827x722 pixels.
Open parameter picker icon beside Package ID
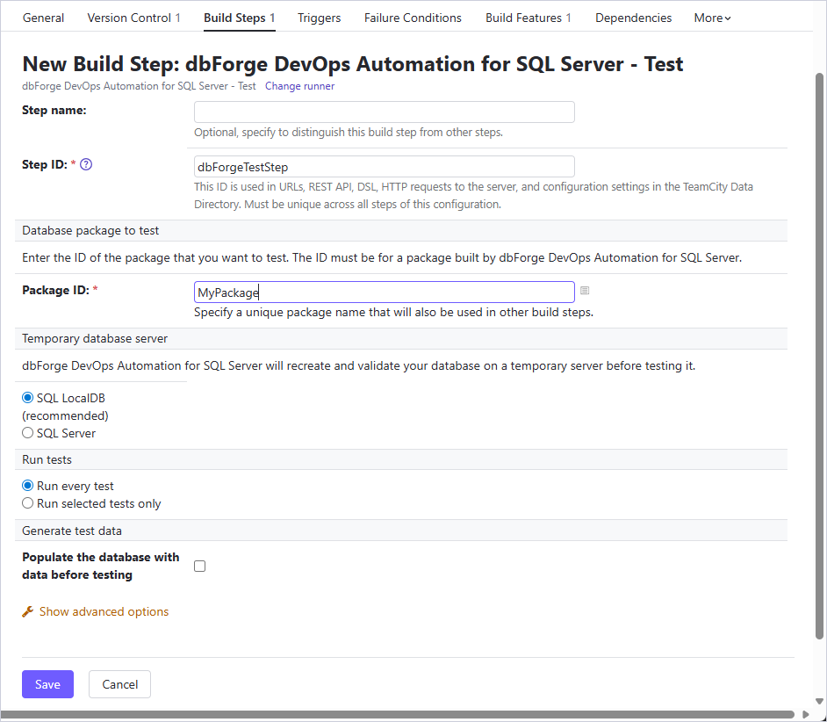tap(585, 290)
